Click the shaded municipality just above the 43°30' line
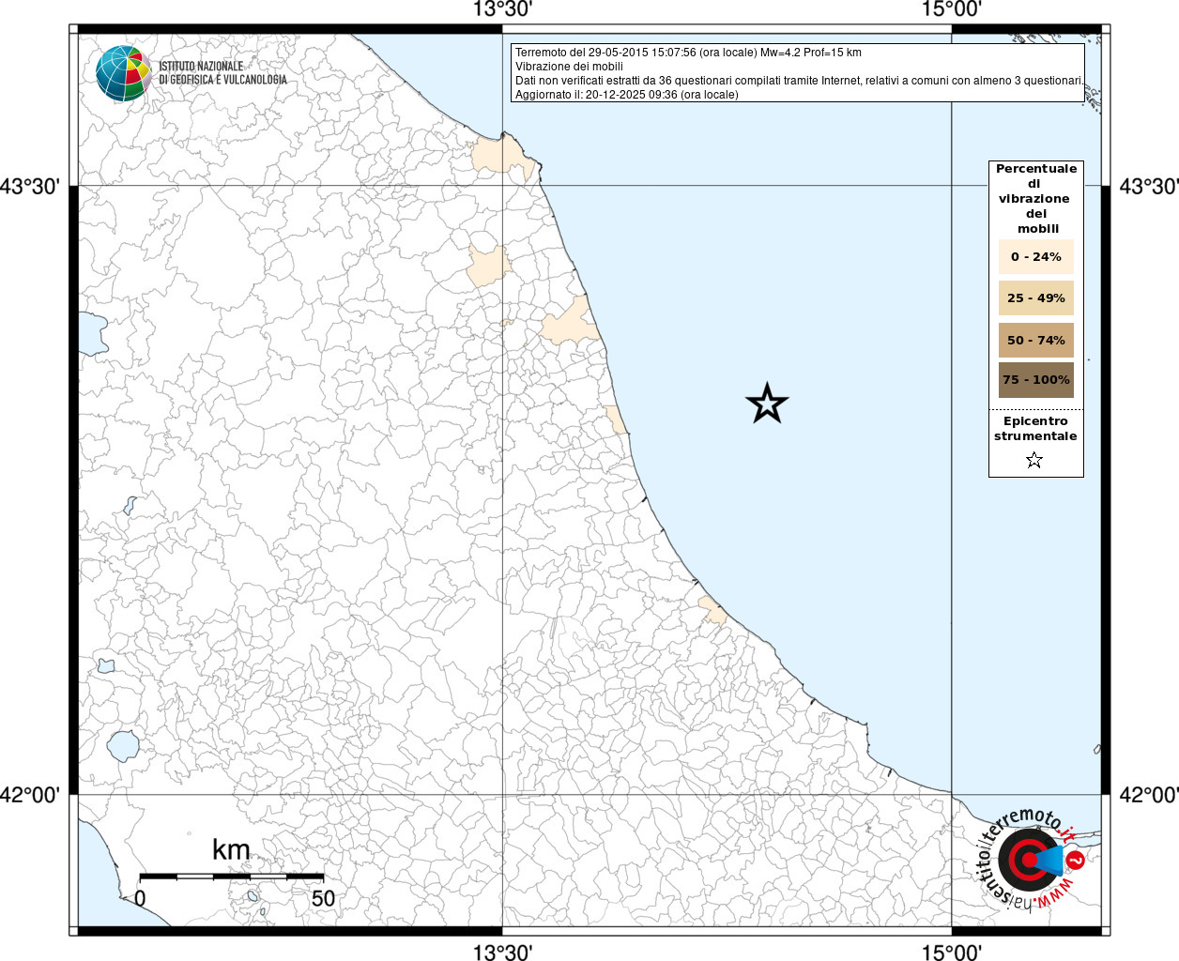 click(x=504, y=156)
